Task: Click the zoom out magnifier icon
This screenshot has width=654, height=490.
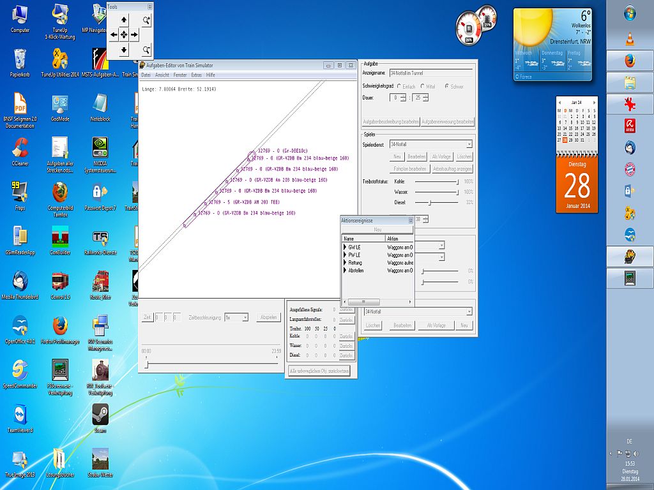Action: (146, 50)
